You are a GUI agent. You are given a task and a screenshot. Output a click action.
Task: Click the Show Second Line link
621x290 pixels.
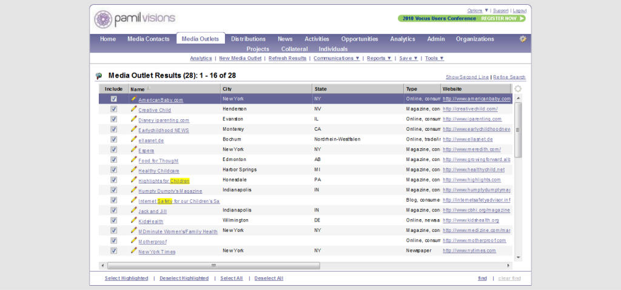coord(468,77)
